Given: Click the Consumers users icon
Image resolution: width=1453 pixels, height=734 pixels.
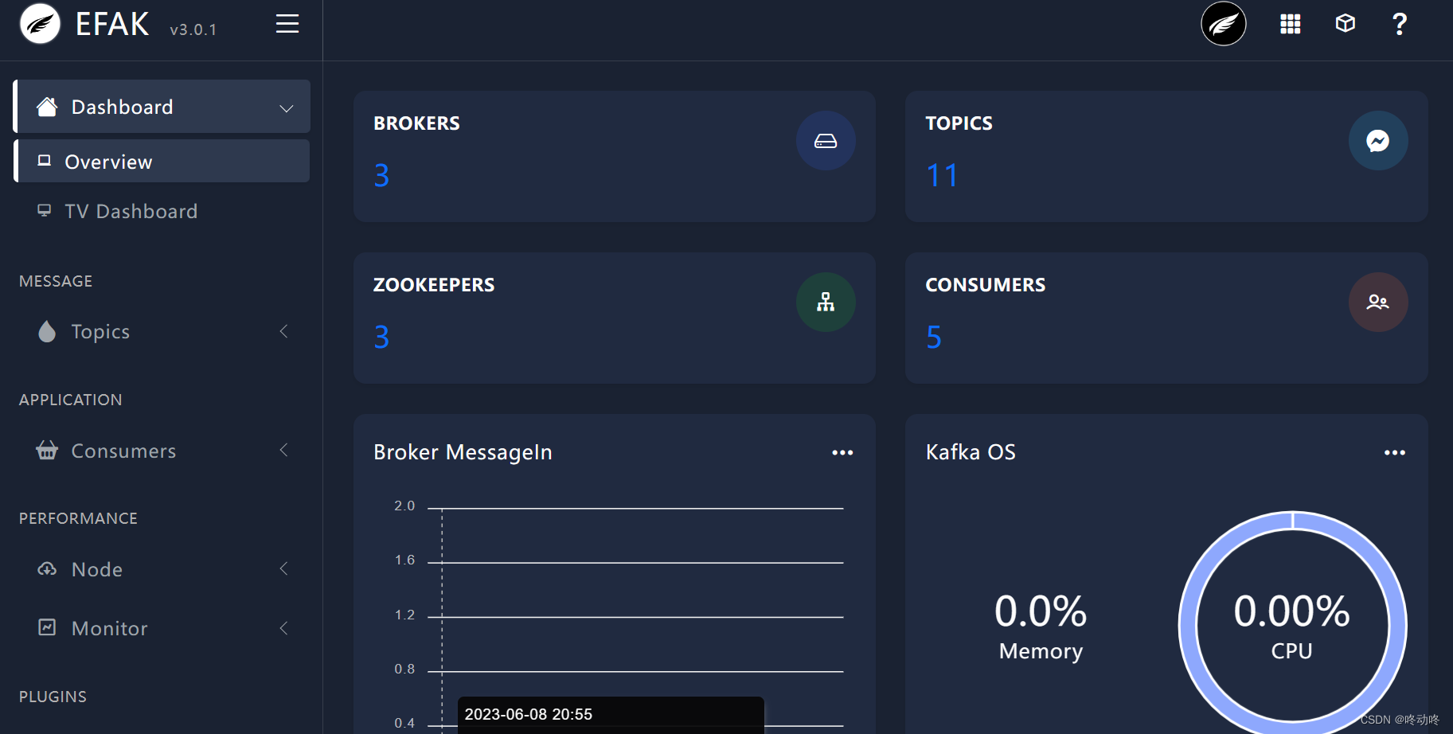Looking at the screenshot, I should tap(1378, 303).
